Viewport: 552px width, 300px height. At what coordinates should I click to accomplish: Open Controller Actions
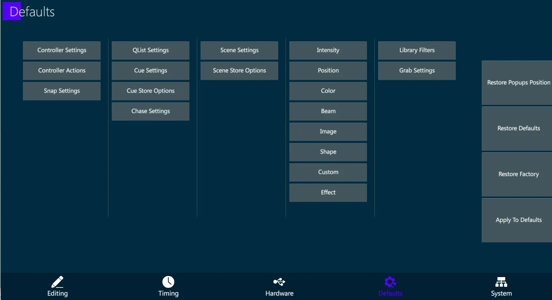pyautogui.click(x=62, y=71)
